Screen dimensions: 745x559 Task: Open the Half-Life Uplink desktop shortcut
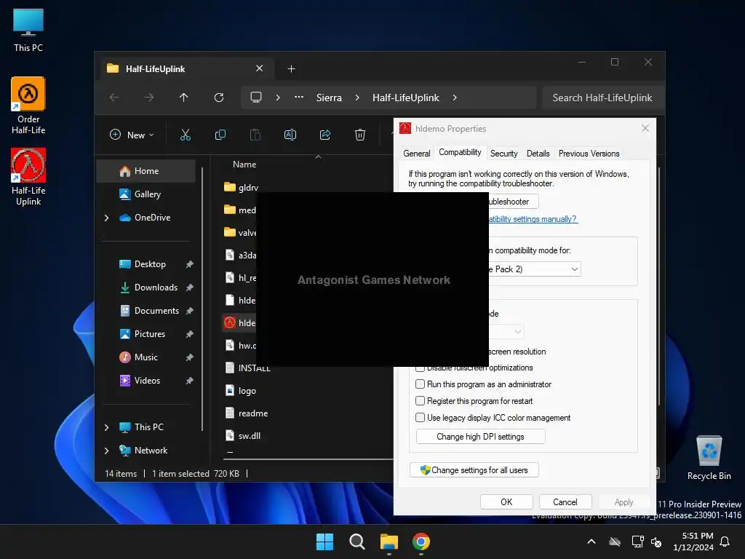point(28,177)
